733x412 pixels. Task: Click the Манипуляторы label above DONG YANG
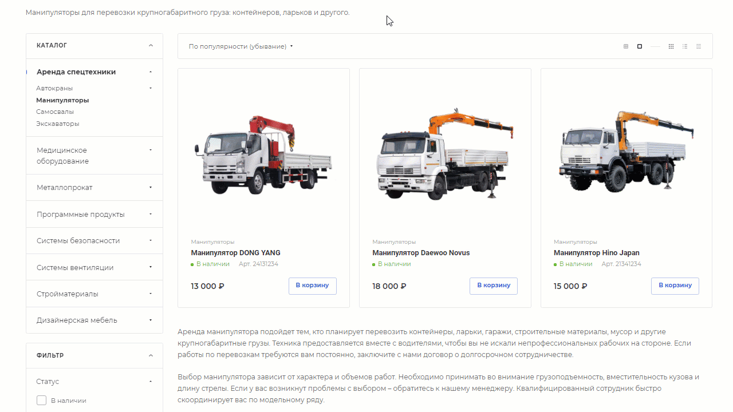(212, 242)
